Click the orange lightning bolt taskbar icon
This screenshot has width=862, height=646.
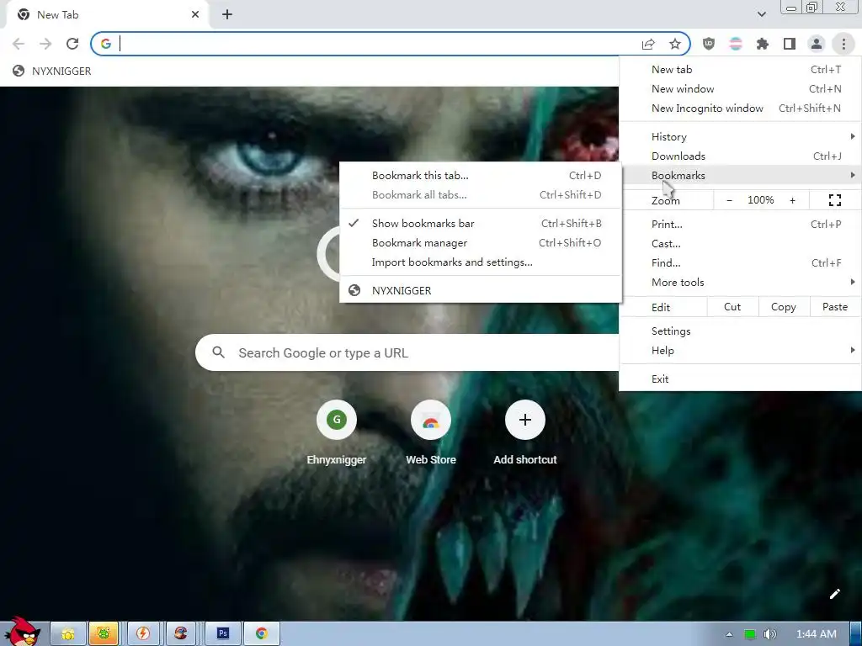pos(143,634)
